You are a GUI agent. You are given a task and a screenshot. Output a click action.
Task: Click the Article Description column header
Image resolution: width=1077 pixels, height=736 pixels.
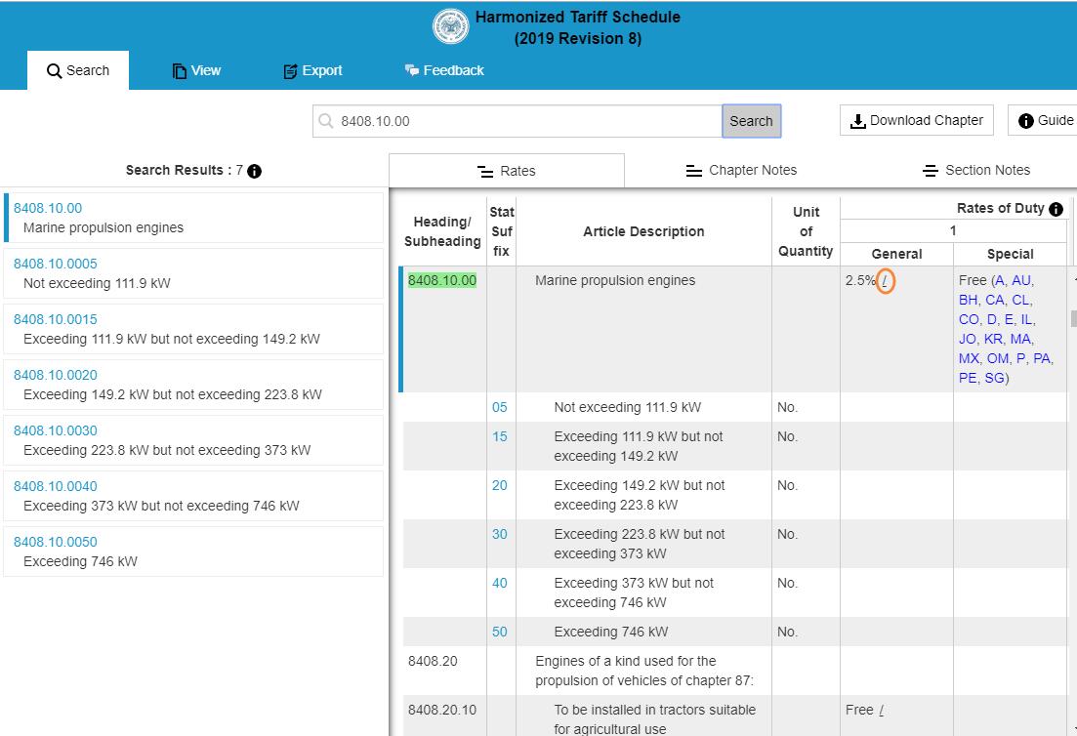(643, 231)
